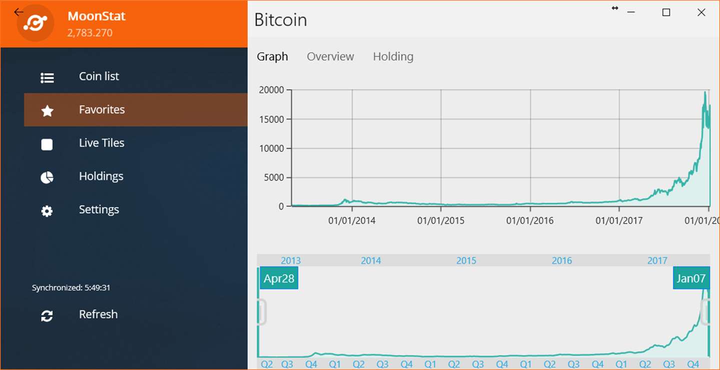Click the back arrow in the header

coord(18,12)
